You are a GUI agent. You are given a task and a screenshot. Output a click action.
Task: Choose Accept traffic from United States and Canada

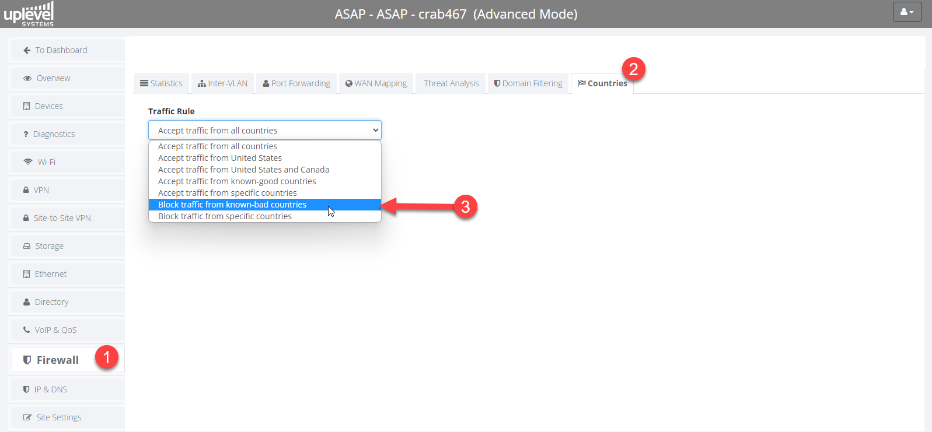click(265, 170)
